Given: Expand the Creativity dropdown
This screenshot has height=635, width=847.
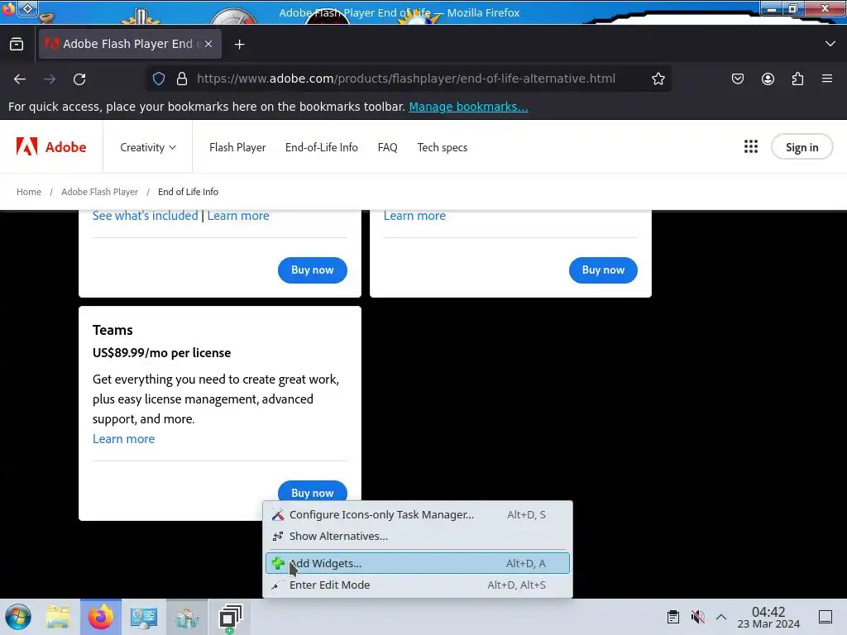Looking at the screenshot, I should tap(148, 147).
